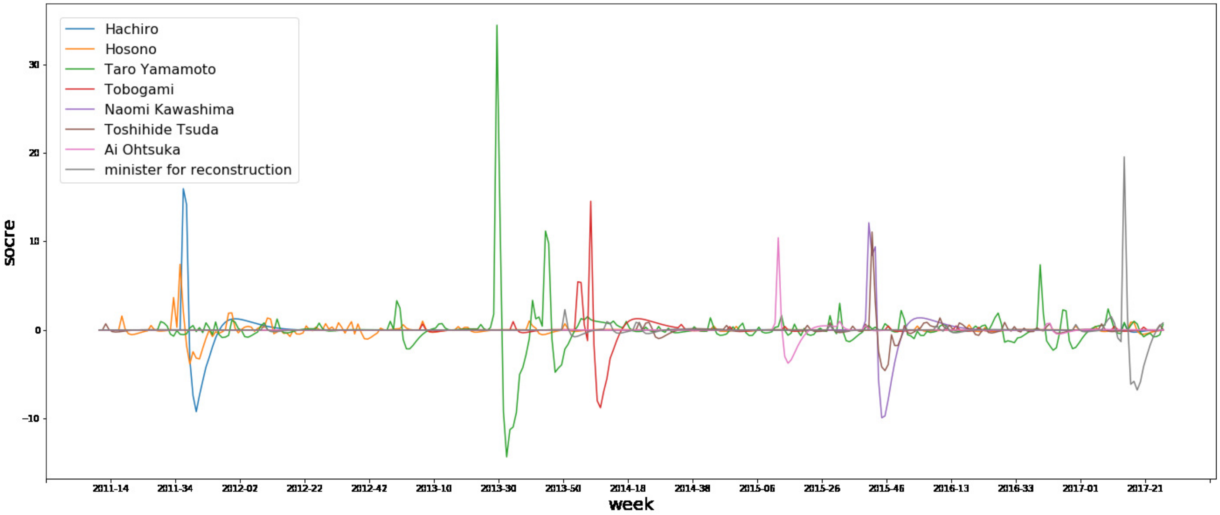Click the Toshihide Tsuda legend label
The height and width of the screenshot is (515, 1220).
tap(161, 130)
